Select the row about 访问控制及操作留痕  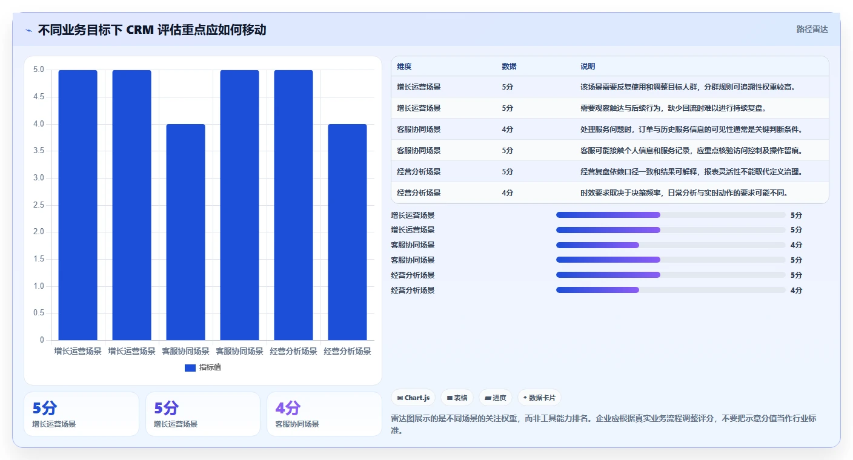609,151
